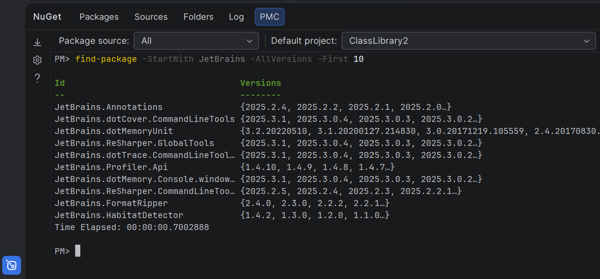The height and width of the screenshot is (279, 600).
Task: View the Log tab
Action: tap(236, 17)
